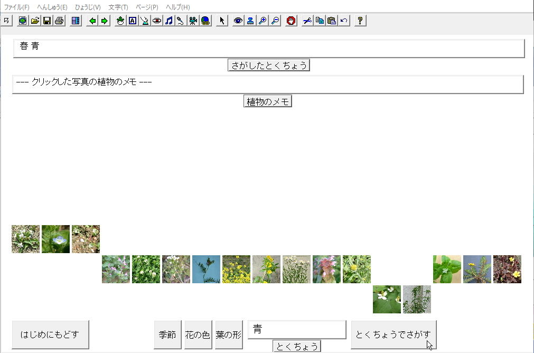Click the floppy disk save icon
Screen dimensions: 534x353
coord(46,21)
